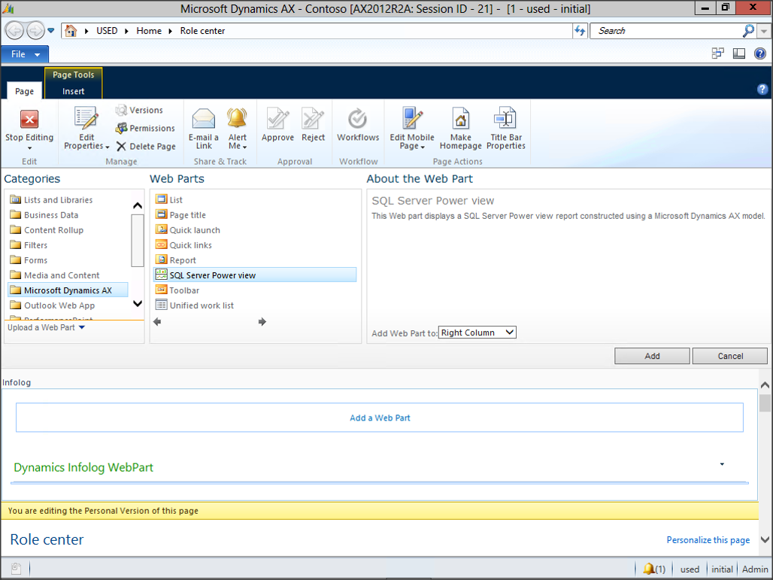Click in the Search input field
This screenshot has width=773, height=580.
pyautogui.click(x=665, y=31)
